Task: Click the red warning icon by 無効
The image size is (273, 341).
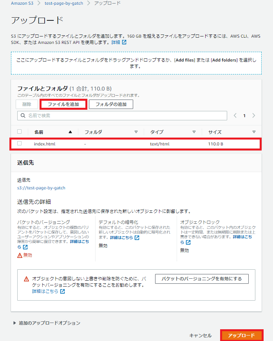Action: tap(20, 255)
